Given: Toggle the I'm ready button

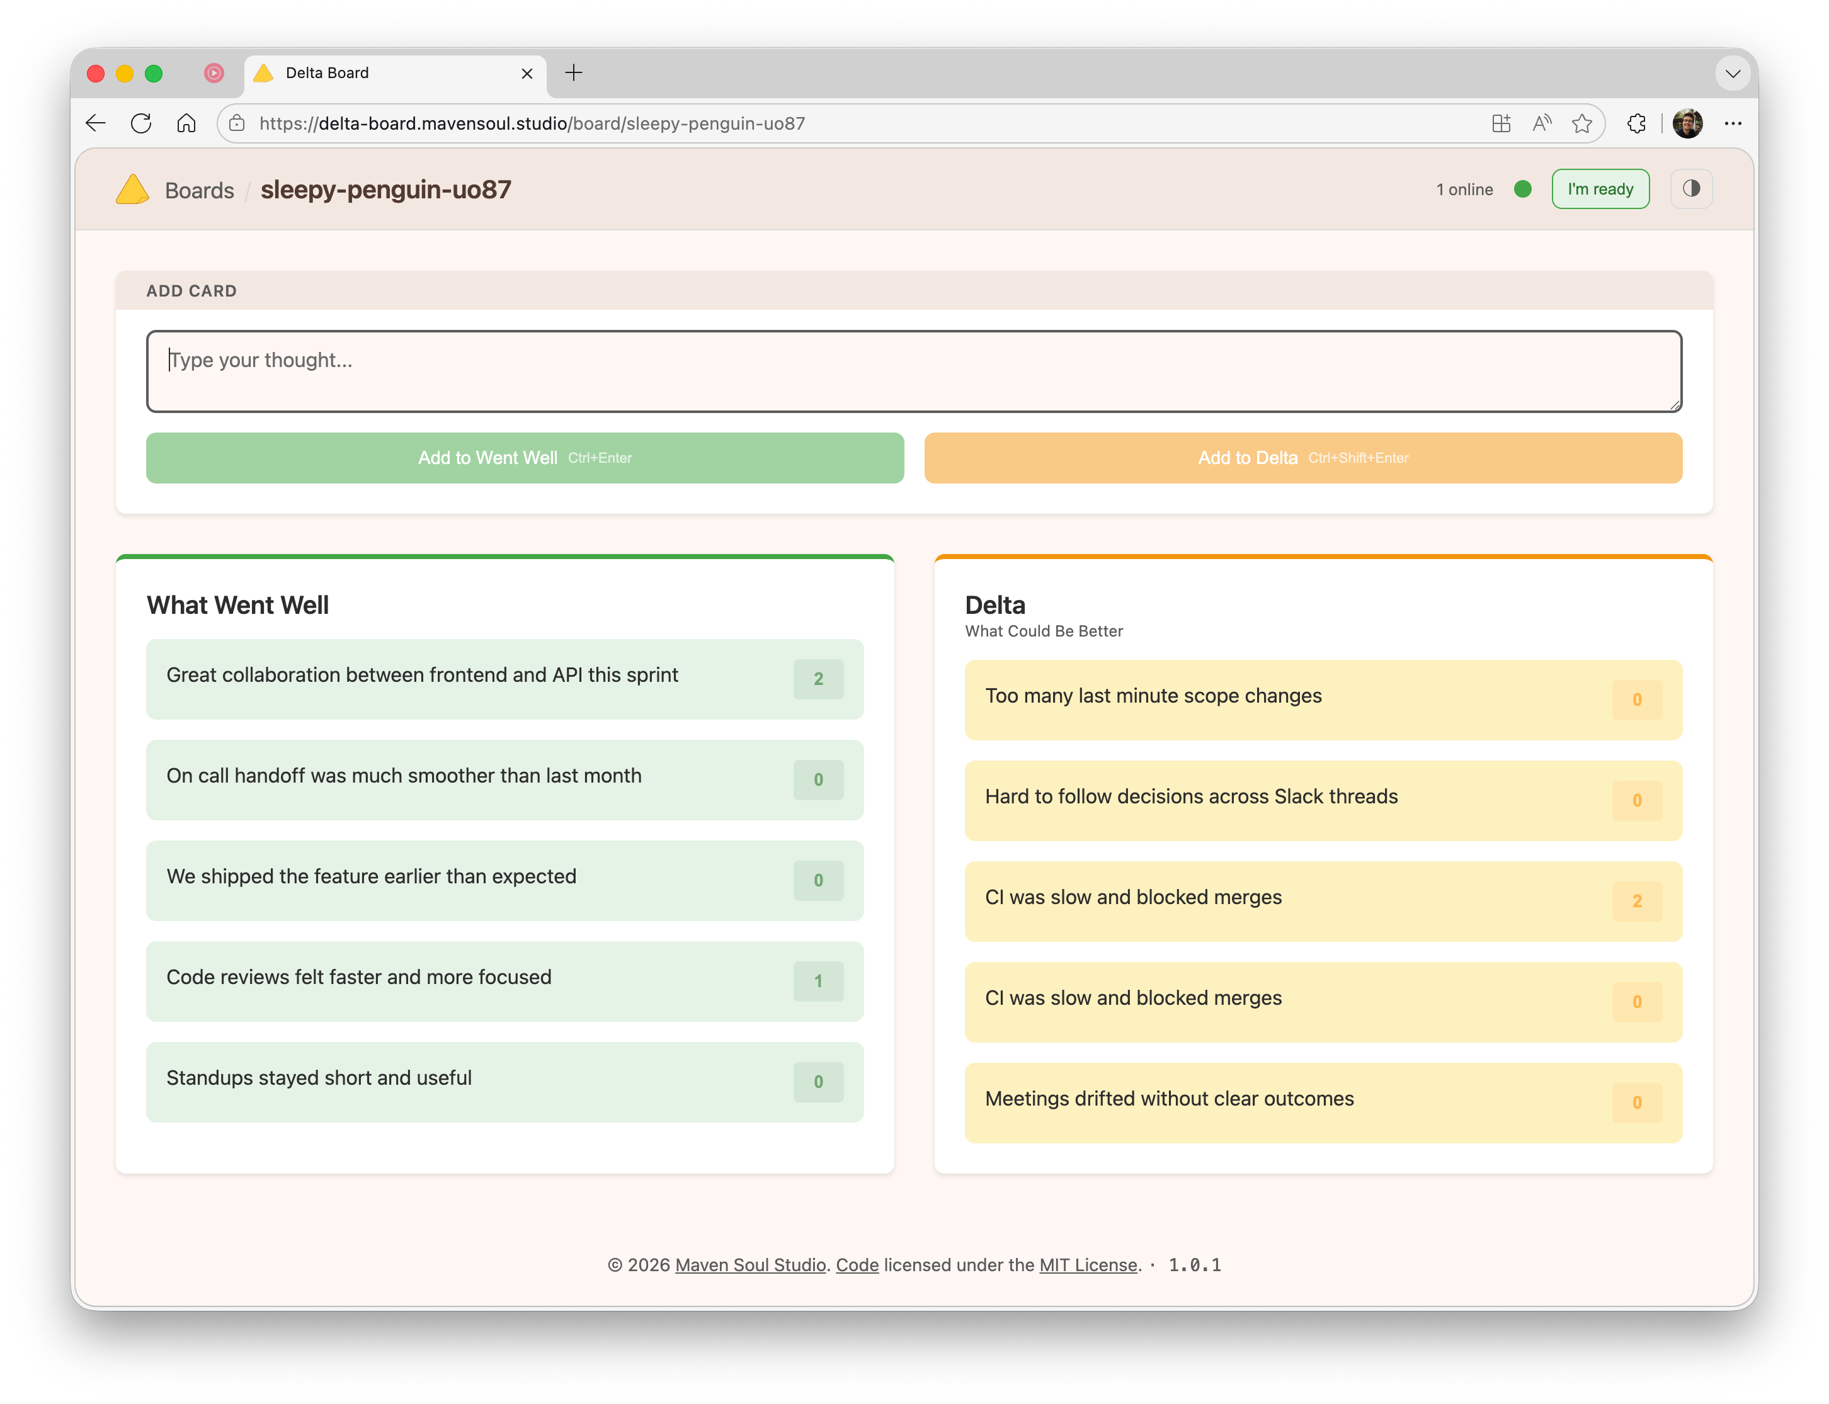Looking at the screenshot, I should coord(1599,189).
